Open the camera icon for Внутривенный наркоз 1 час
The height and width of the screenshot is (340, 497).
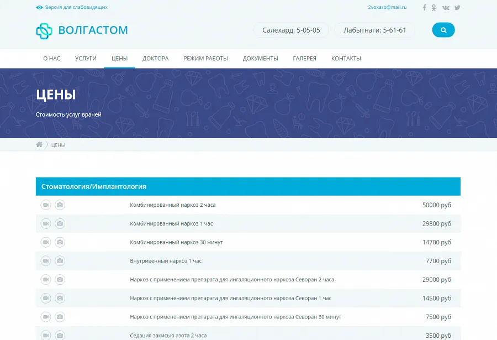tap(60, 261)
